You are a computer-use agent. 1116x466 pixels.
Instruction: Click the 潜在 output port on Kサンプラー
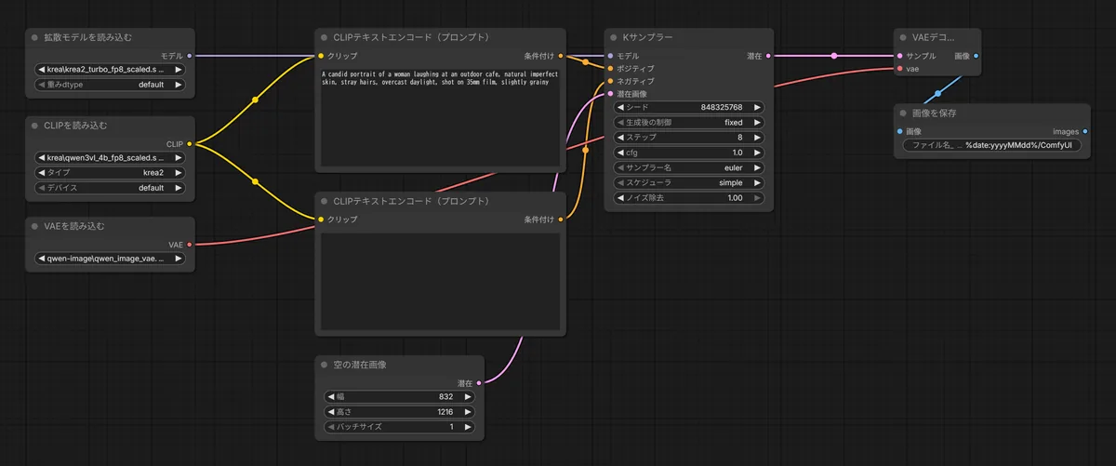pyautogui.click(x=769, y=56)
